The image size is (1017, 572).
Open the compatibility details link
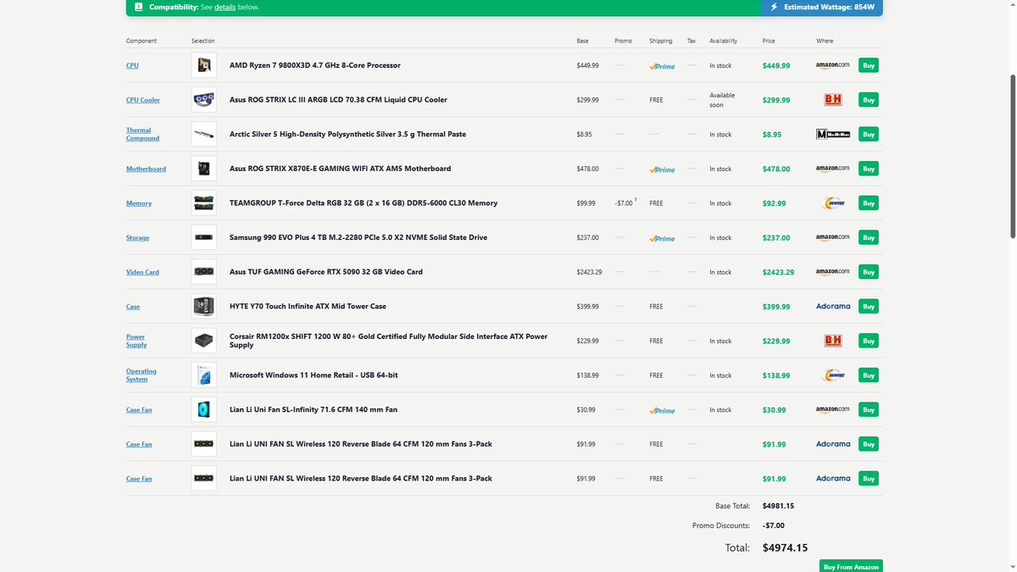click(x=225, y=7)
